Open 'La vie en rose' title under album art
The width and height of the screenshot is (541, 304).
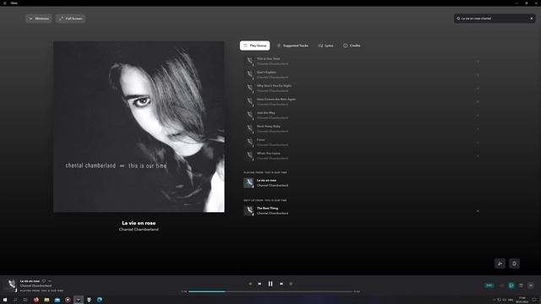(139, 223)
